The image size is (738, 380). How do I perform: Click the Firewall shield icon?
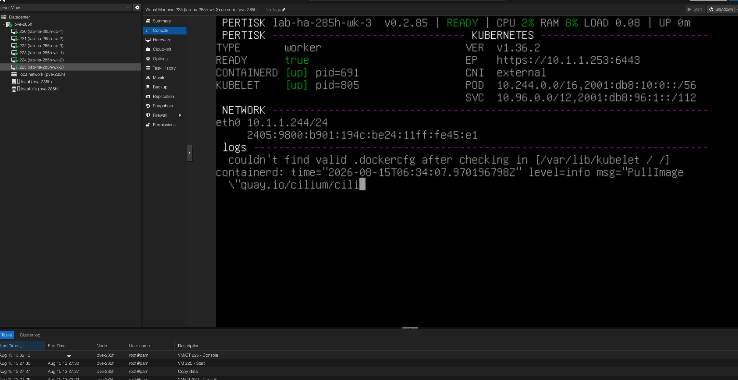click(148, 115)
